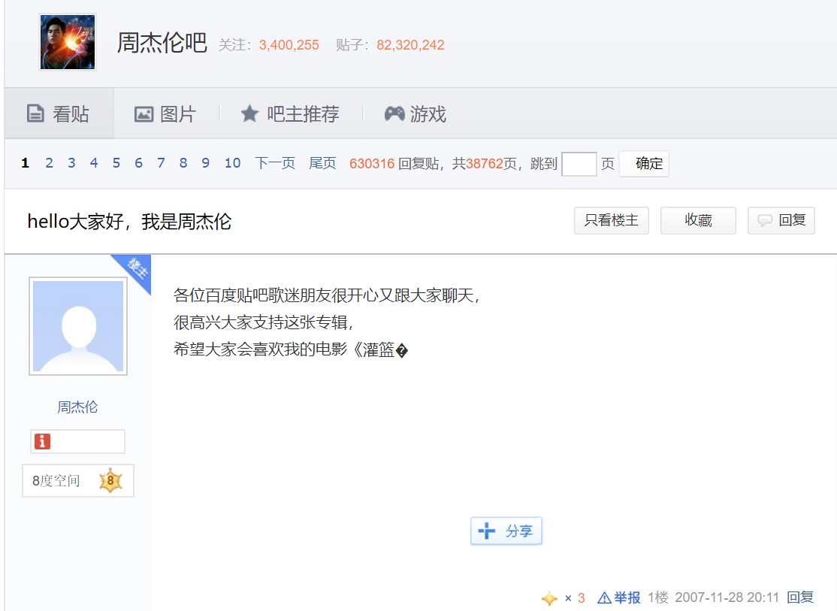Image resolution: width=837 pixels, height=611 pixels.
Task: Click the post line starting with 各位百度贴吧歌迷朋友
Action: (x=326, y=295)
